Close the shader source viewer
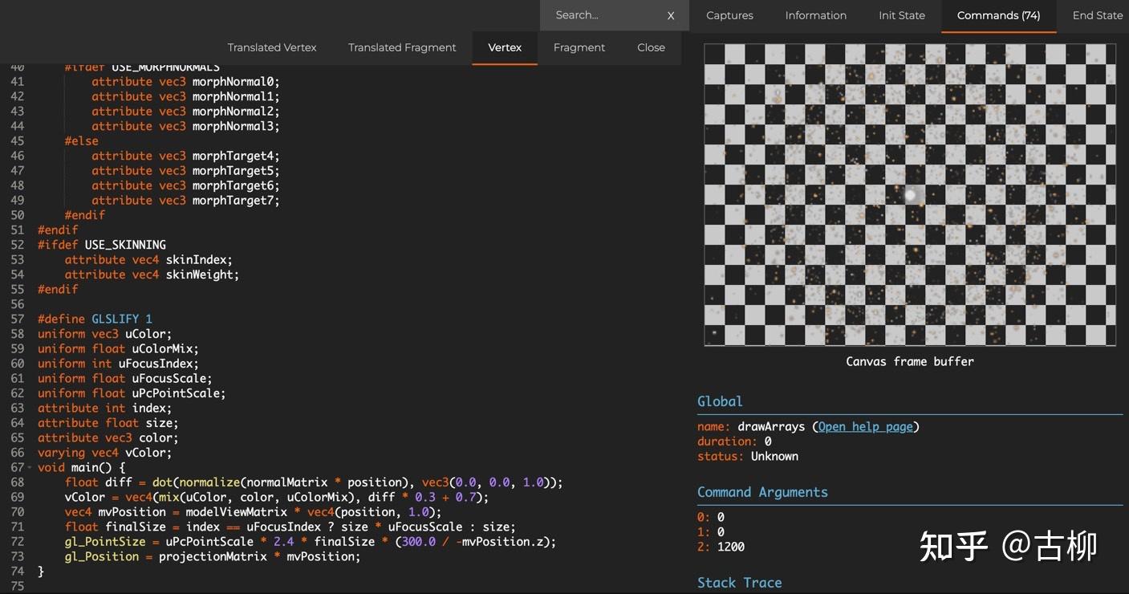The height and width of the screenshot is (594, 1129). (x=651, y=47)
